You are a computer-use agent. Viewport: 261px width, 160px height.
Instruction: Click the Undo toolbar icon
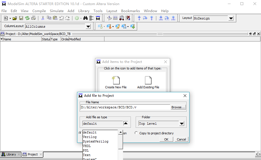pos(61,18)
